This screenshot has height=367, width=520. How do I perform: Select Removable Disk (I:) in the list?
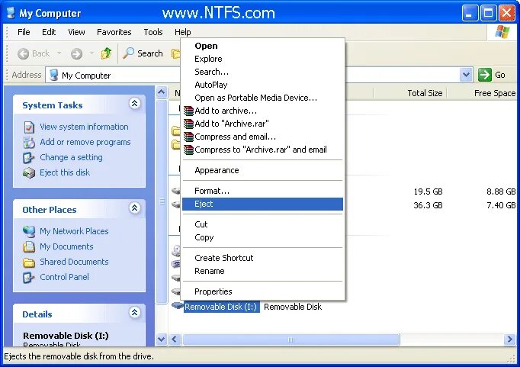click(221, 307)
